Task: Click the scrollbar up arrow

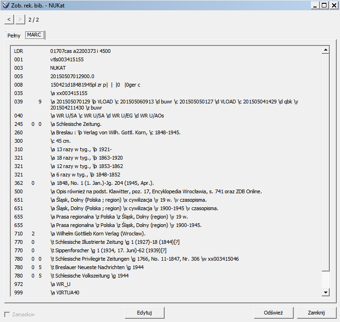Action: click(x=326, y=50)
